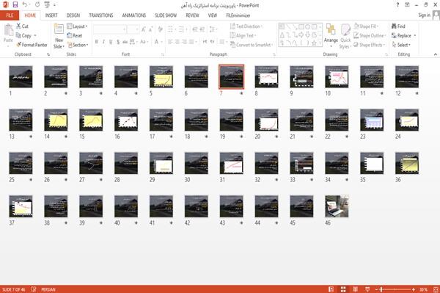This screenshot has width=440, height=293.
Task: Switch to the SLIDE SHOW tab
Action: click(166, 15)
